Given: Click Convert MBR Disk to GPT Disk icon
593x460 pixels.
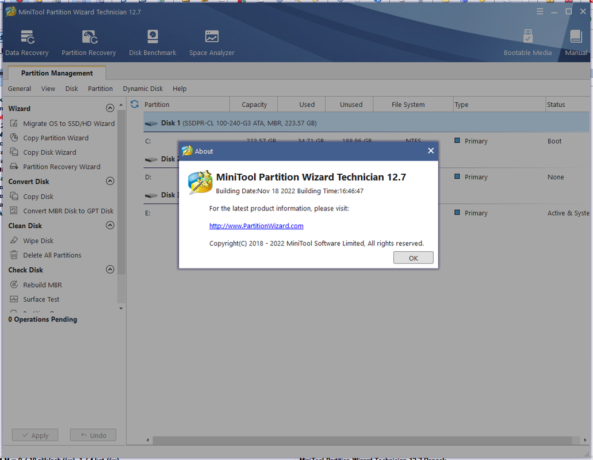Looking at the screenshot, I should [x=14, y=210].
